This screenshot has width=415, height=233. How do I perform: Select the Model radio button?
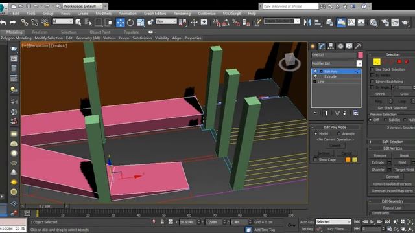(316, 134)
